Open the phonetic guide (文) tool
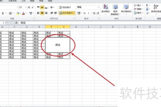This screenshot has width=161, height=107. click(x=31, y=13)
